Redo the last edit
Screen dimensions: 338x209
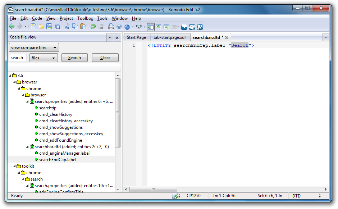tap(101, 27)
